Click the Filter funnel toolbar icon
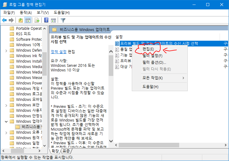The image size is (229, 161). 63,20
